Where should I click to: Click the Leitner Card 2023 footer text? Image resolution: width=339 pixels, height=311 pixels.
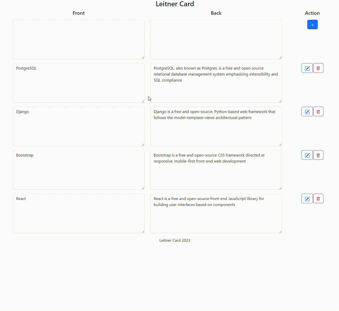tap(175, 240)
